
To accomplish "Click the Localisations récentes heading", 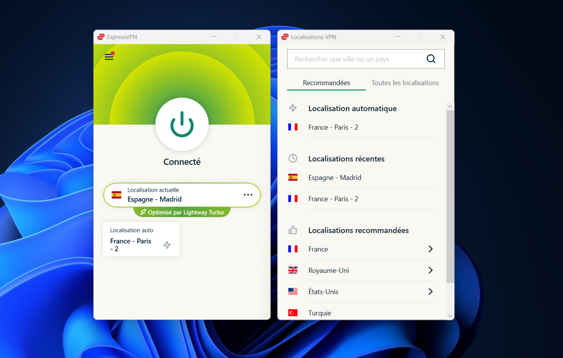I will [x=346, y=159].
